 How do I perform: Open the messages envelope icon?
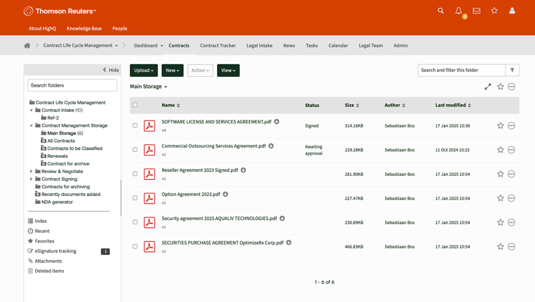point(476,11)
